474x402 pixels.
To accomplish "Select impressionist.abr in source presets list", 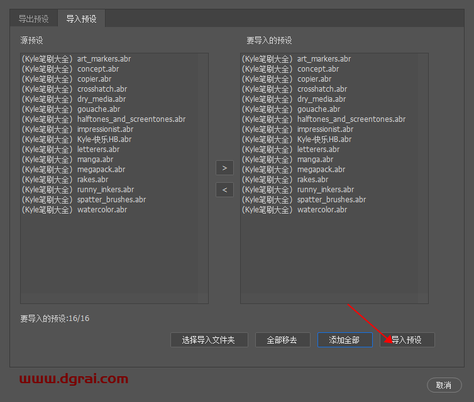I will pos(77,129).
